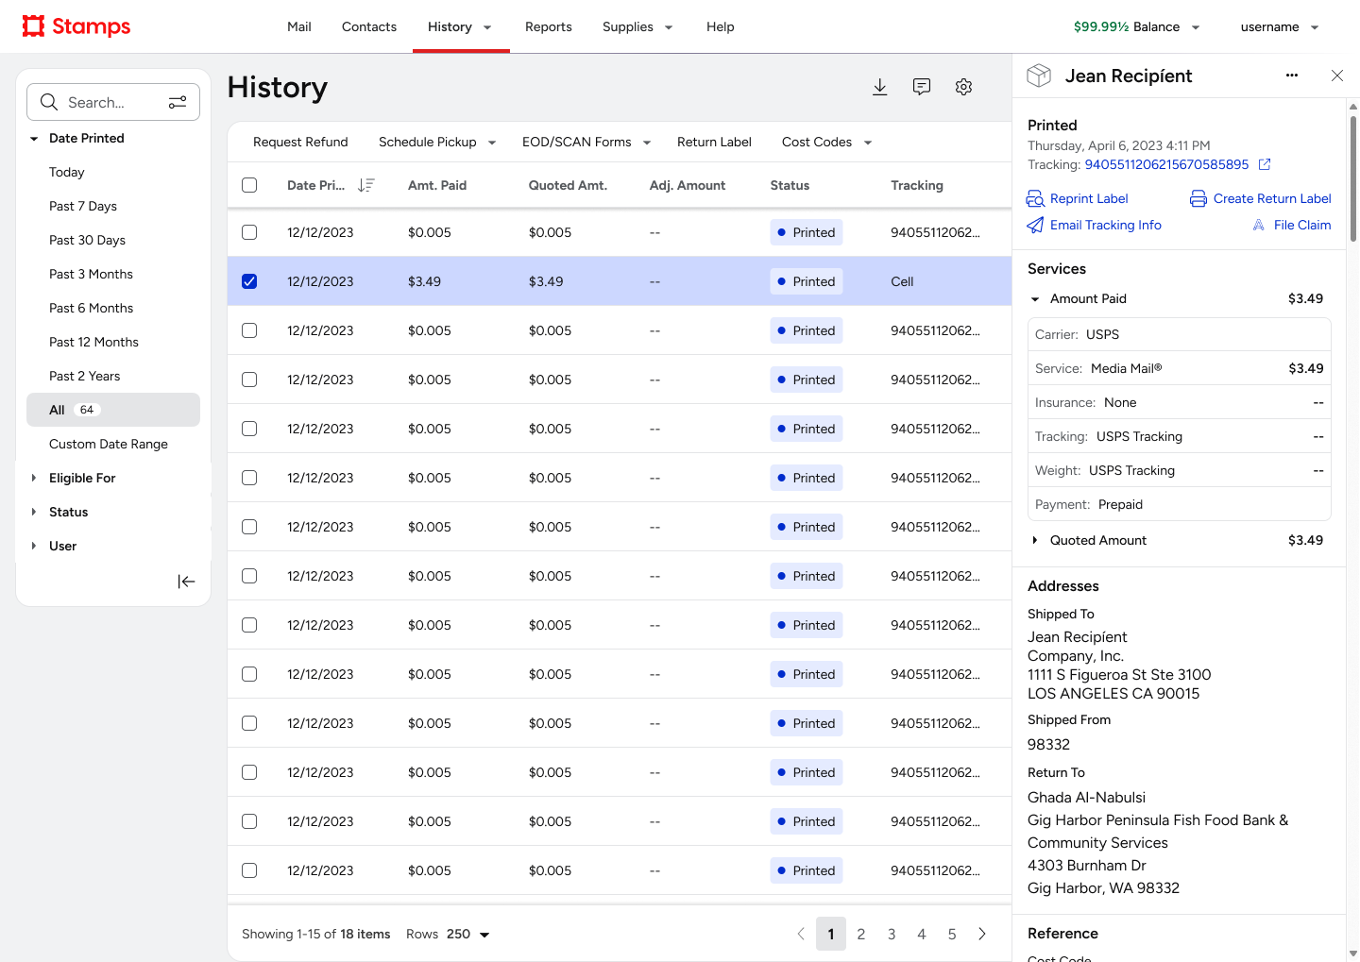Open the more options ellipsis menu
The image size is (1360, 962).
pyautogui.click(x=1291, y=76)
